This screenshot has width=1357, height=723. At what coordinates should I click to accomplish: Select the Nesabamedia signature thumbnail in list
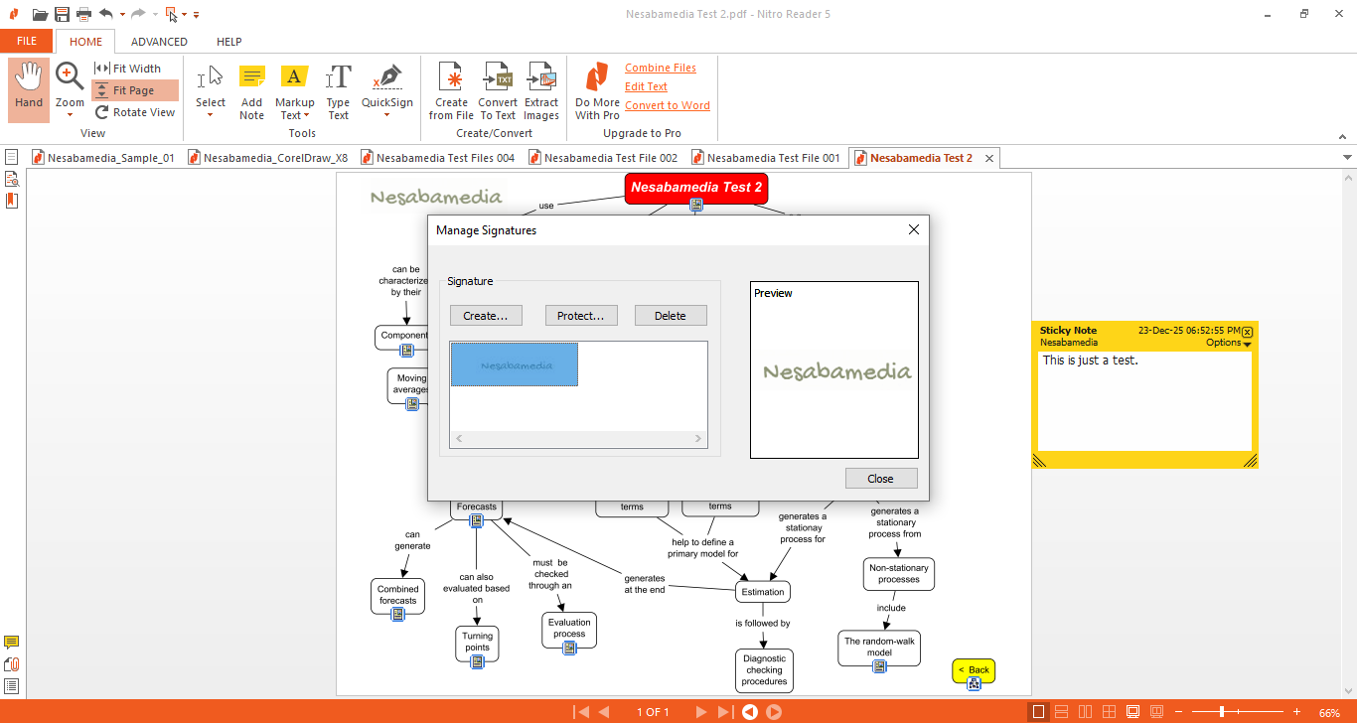point(515,364)
